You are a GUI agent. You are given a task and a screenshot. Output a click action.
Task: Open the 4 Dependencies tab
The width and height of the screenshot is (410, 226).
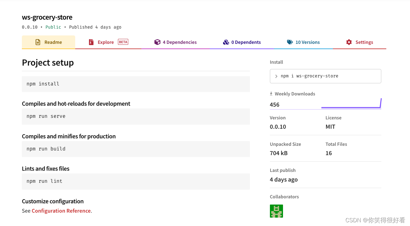pyautogui.click(x=176, y=42)
